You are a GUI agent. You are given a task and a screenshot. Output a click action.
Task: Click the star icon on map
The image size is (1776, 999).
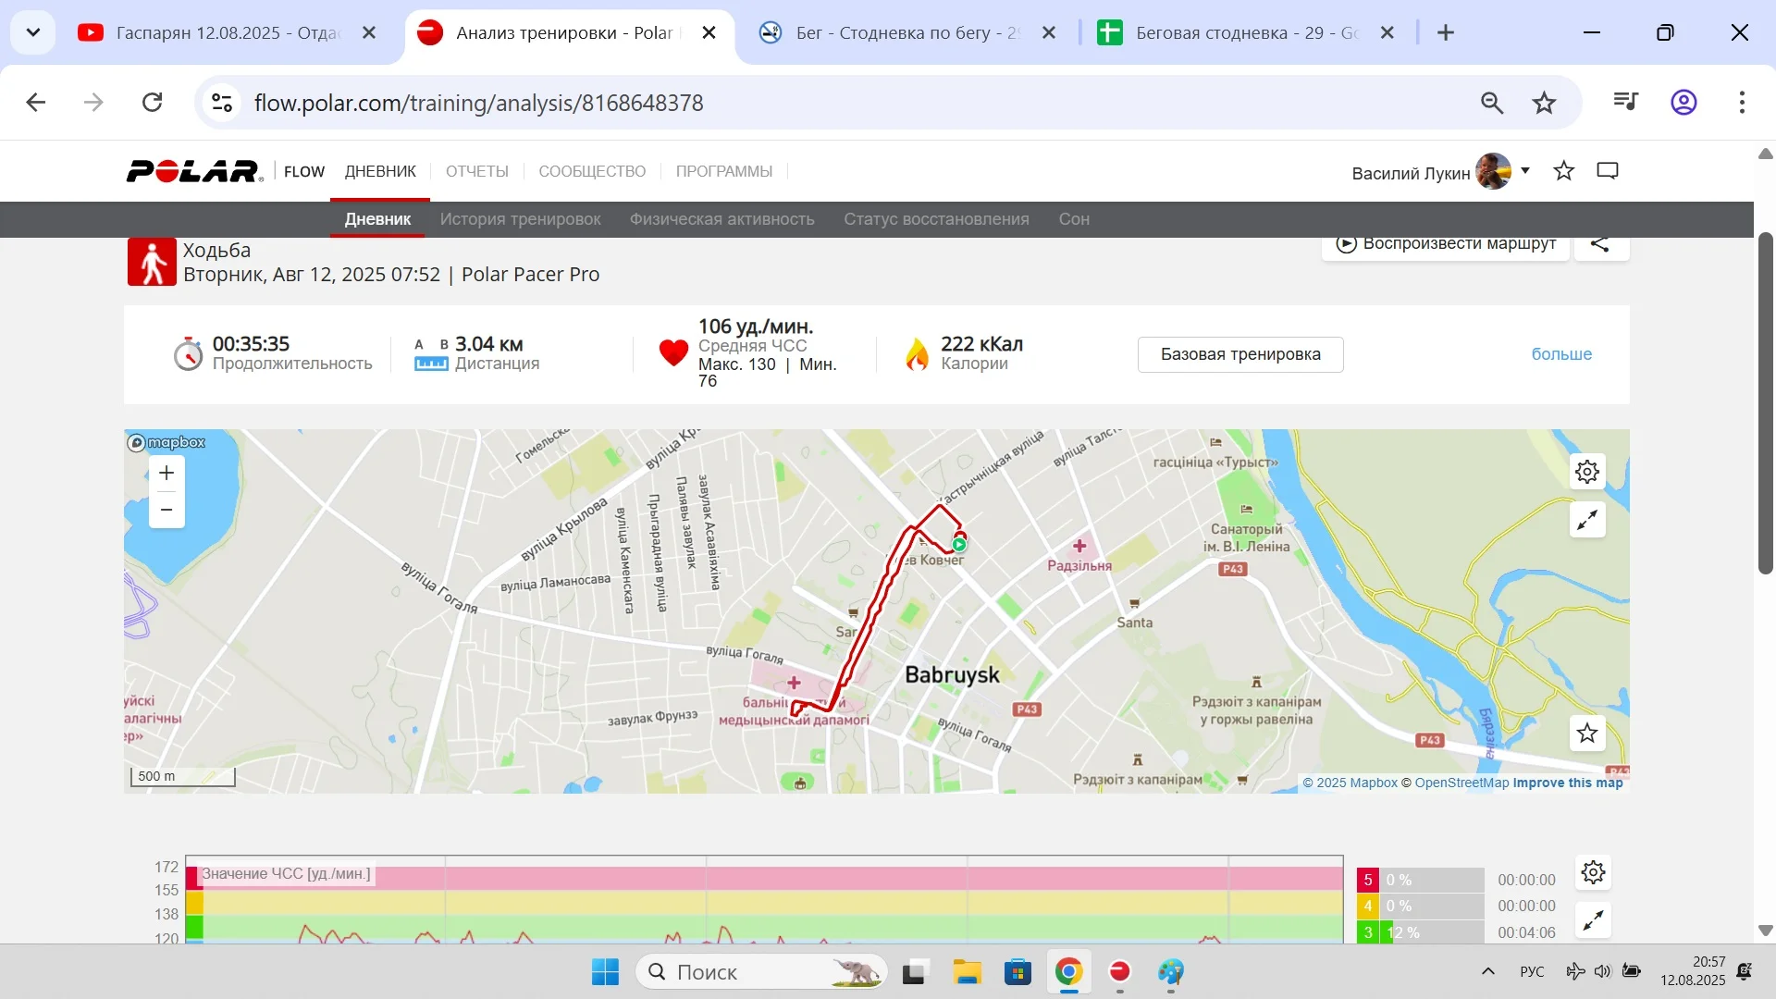pos(1587,734)
